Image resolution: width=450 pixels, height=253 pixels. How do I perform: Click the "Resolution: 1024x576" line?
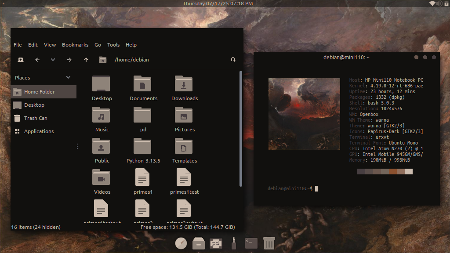coord(376,109)
